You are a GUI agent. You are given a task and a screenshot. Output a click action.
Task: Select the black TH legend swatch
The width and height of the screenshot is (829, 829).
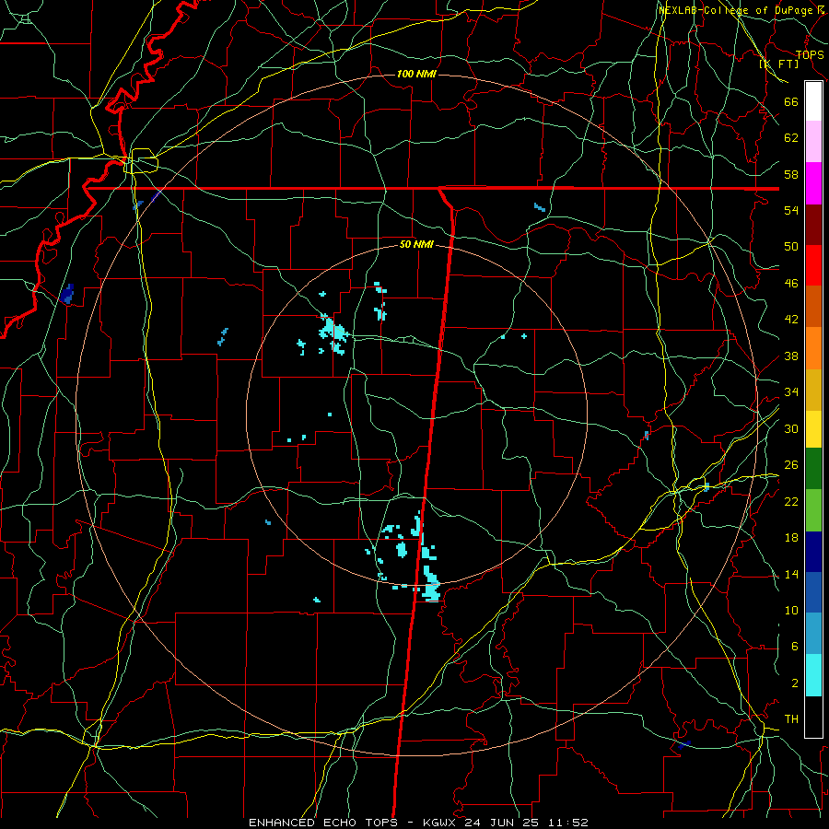(813, 717)
